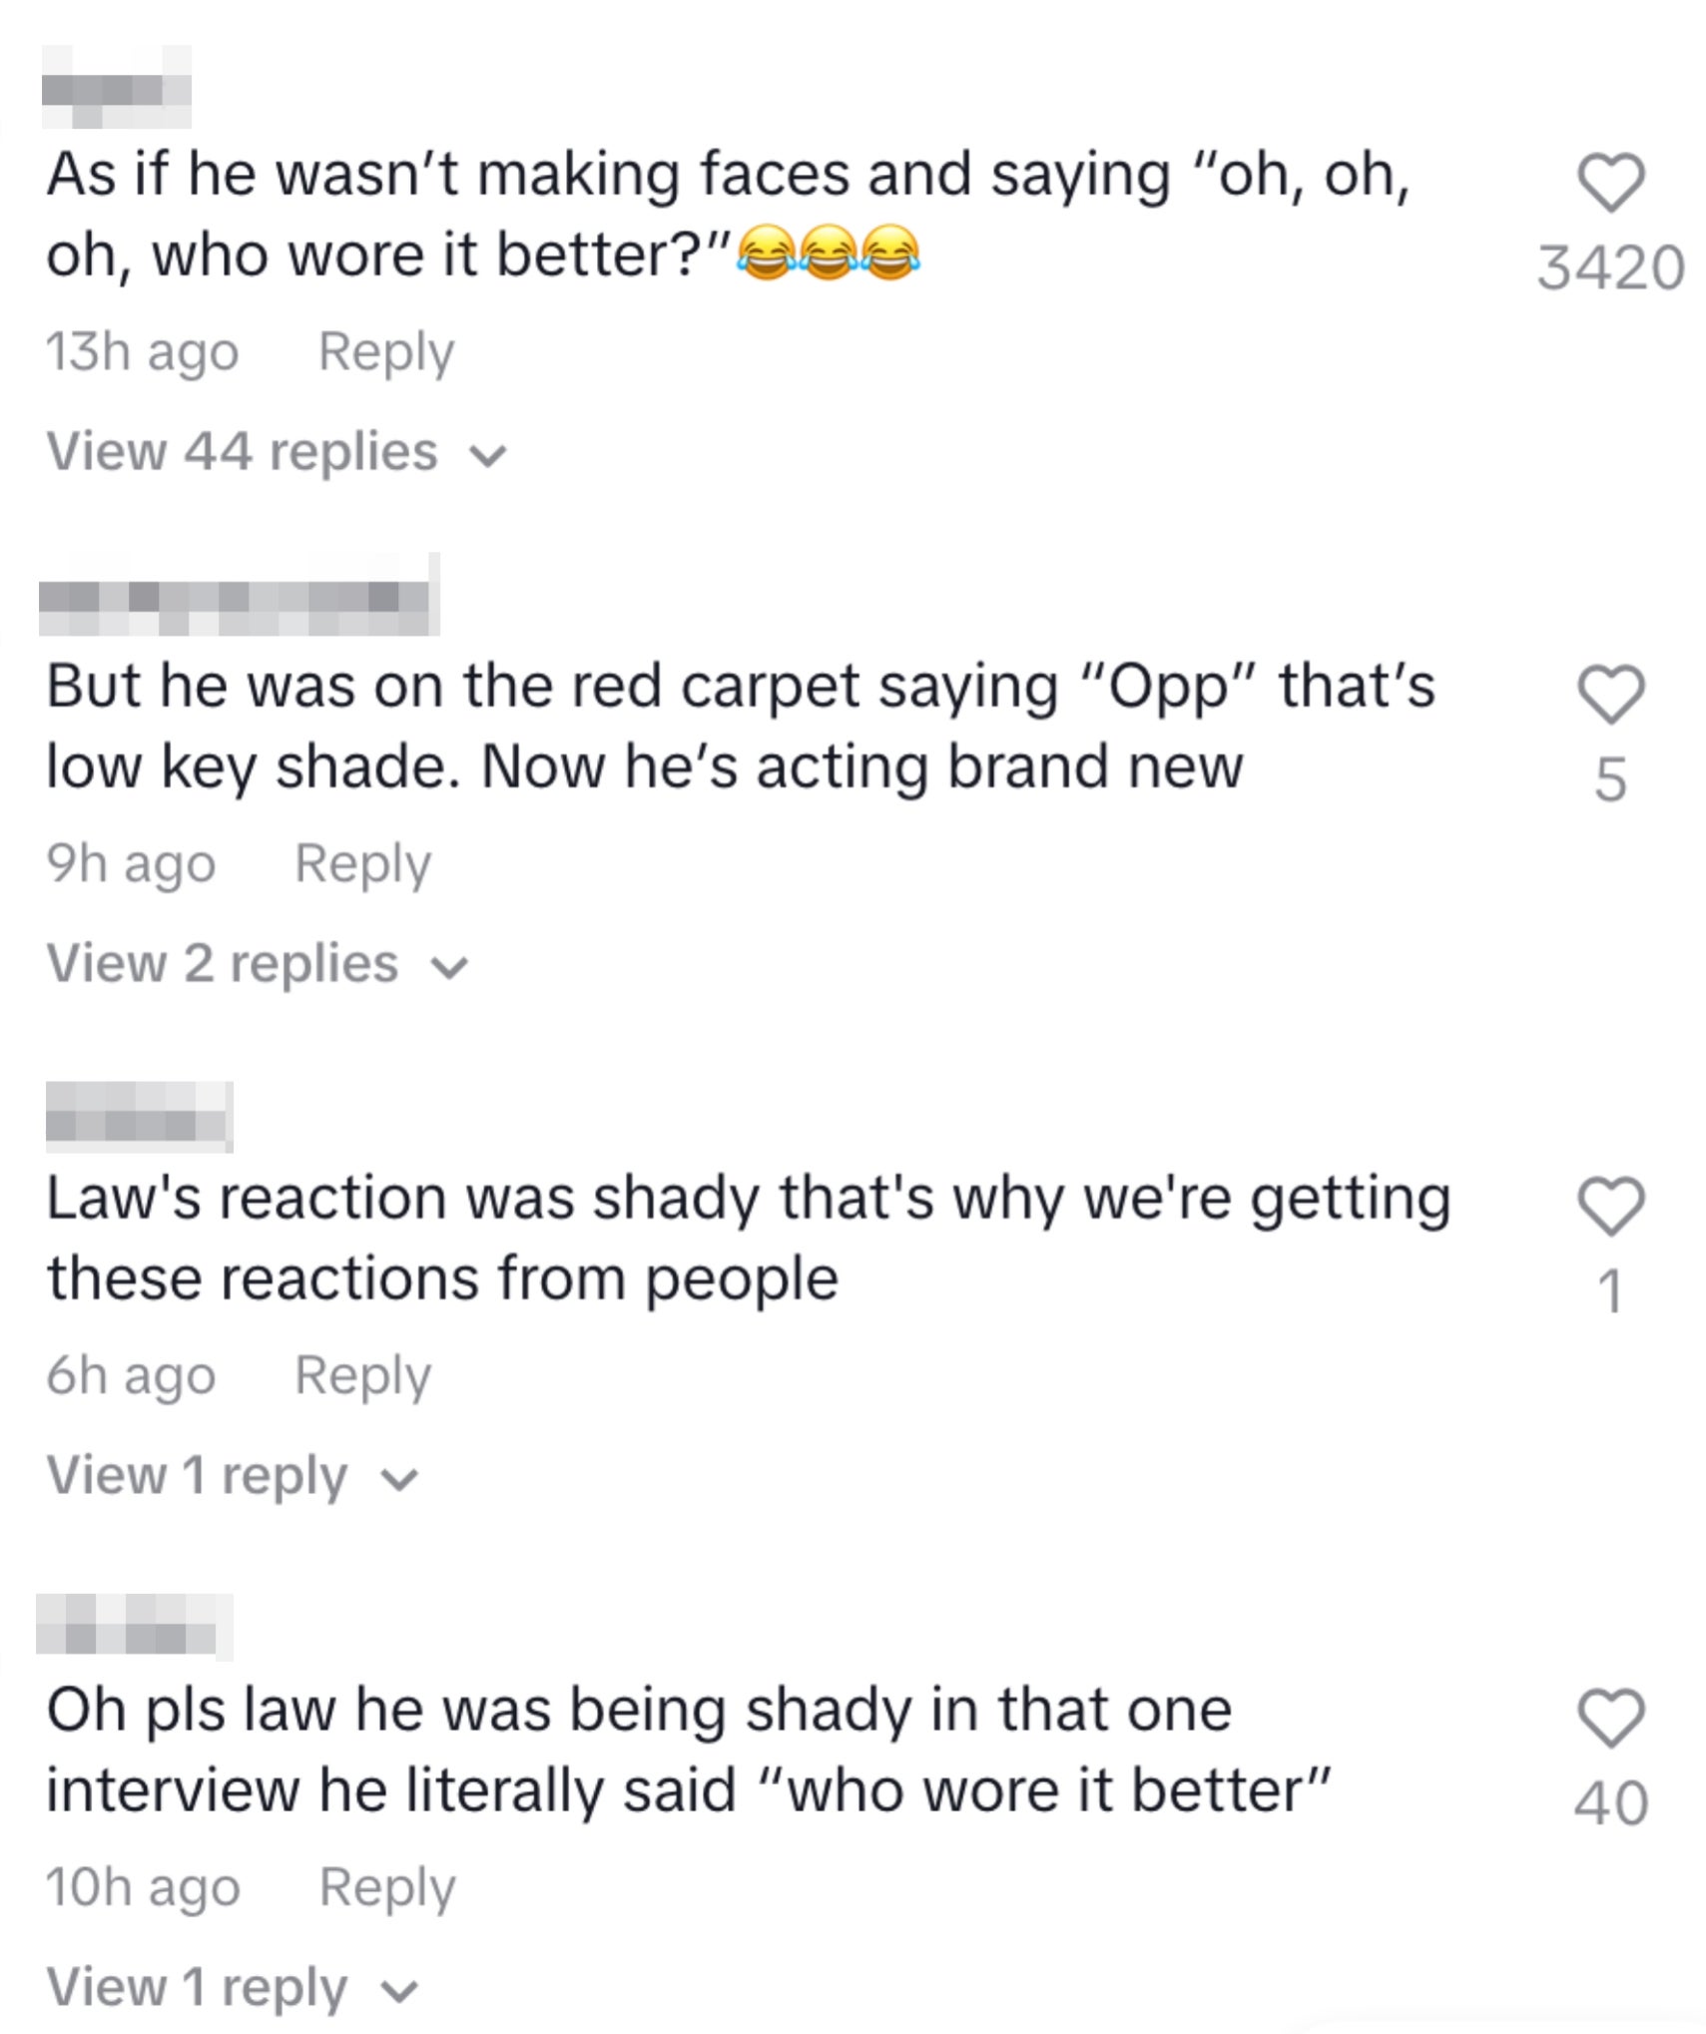Open View 2 replies under the Opp comment

pyautogui.click(x=225, y=961)
